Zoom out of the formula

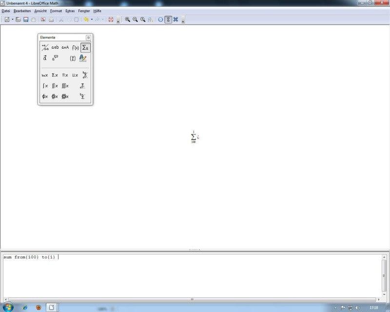136,19
